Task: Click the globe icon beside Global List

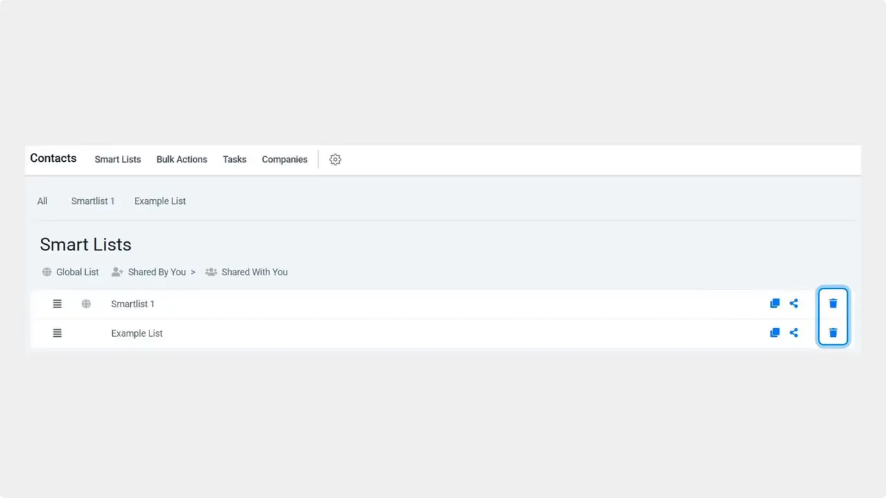Action: click(x=47, y=272)
